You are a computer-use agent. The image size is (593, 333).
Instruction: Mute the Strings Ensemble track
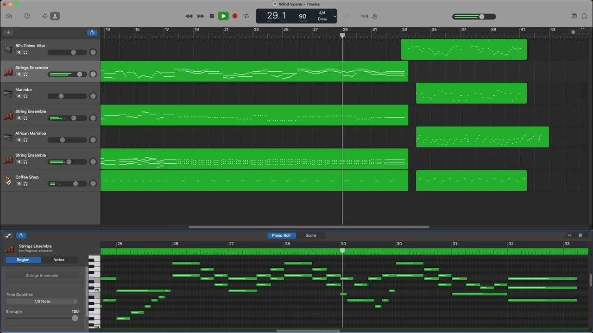pyautogui.click(x=19, y=74)
